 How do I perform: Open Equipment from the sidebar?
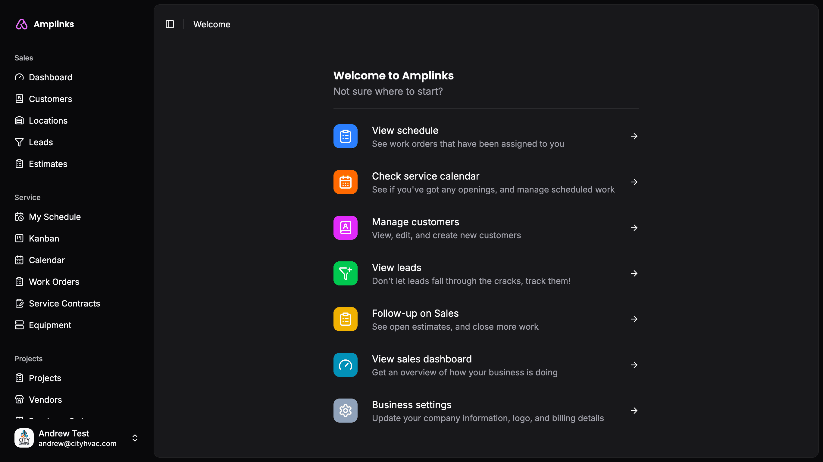pyautogui.click(x=50, y=325)
